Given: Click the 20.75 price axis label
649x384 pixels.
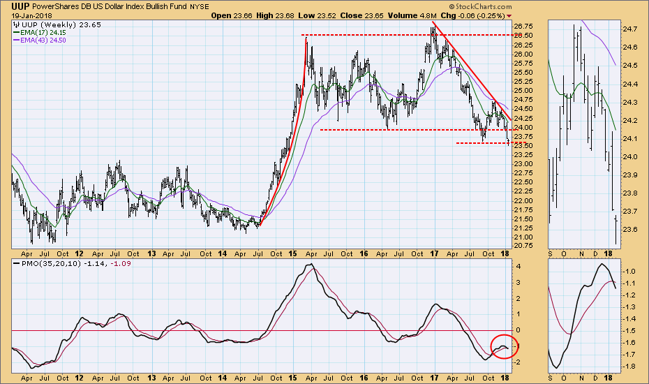Looking at the screenshot, I should click(x=523, y=245).
